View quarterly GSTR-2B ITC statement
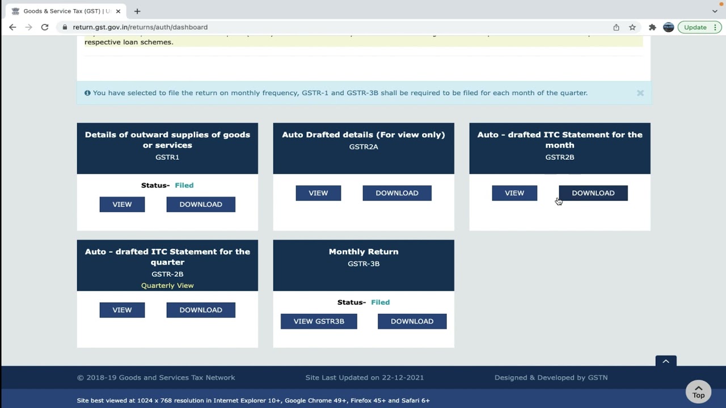The image size is (726, 408). click(122, 310)
